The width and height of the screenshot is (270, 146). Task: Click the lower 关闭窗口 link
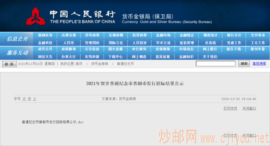click(249, 135)
